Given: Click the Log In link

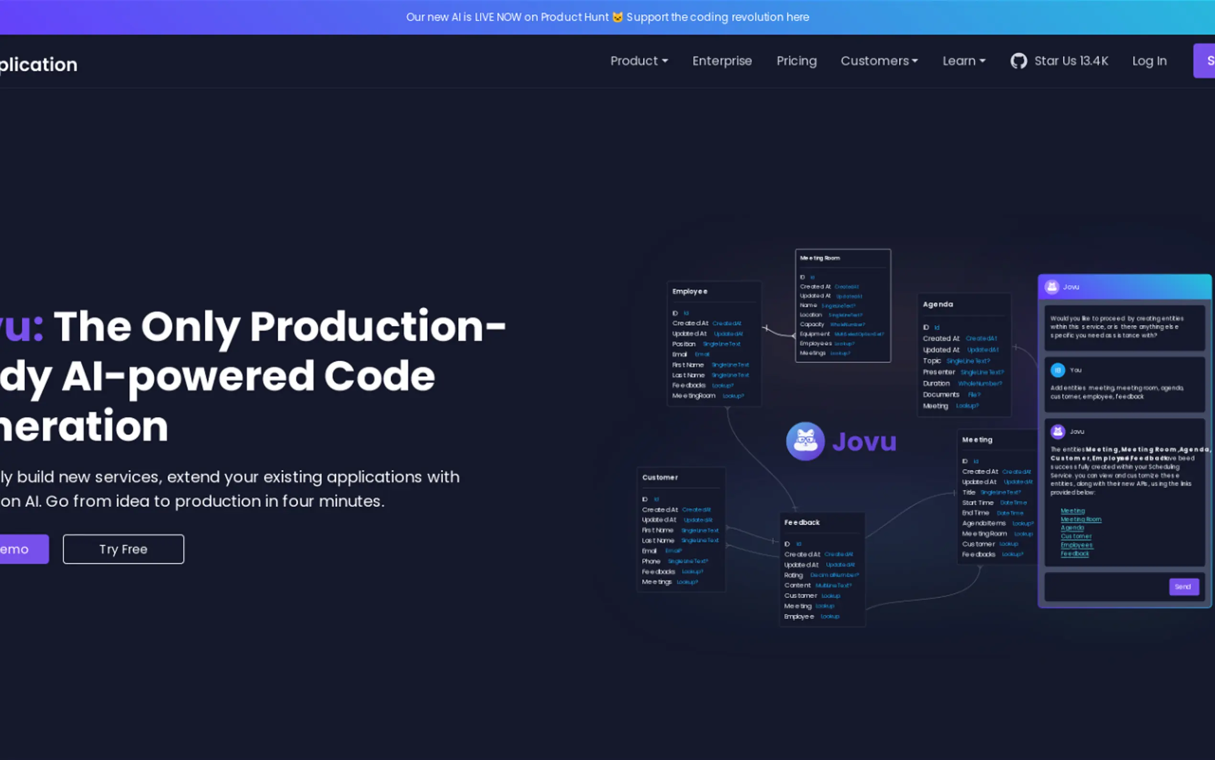Looking at the screenshot, I should [1149, 61].
